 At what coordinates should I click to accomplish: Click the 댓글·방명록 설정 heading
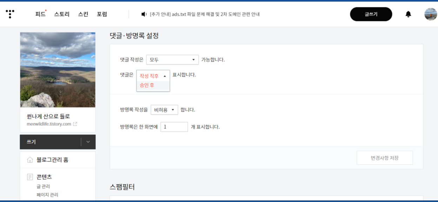coord(134,35)
